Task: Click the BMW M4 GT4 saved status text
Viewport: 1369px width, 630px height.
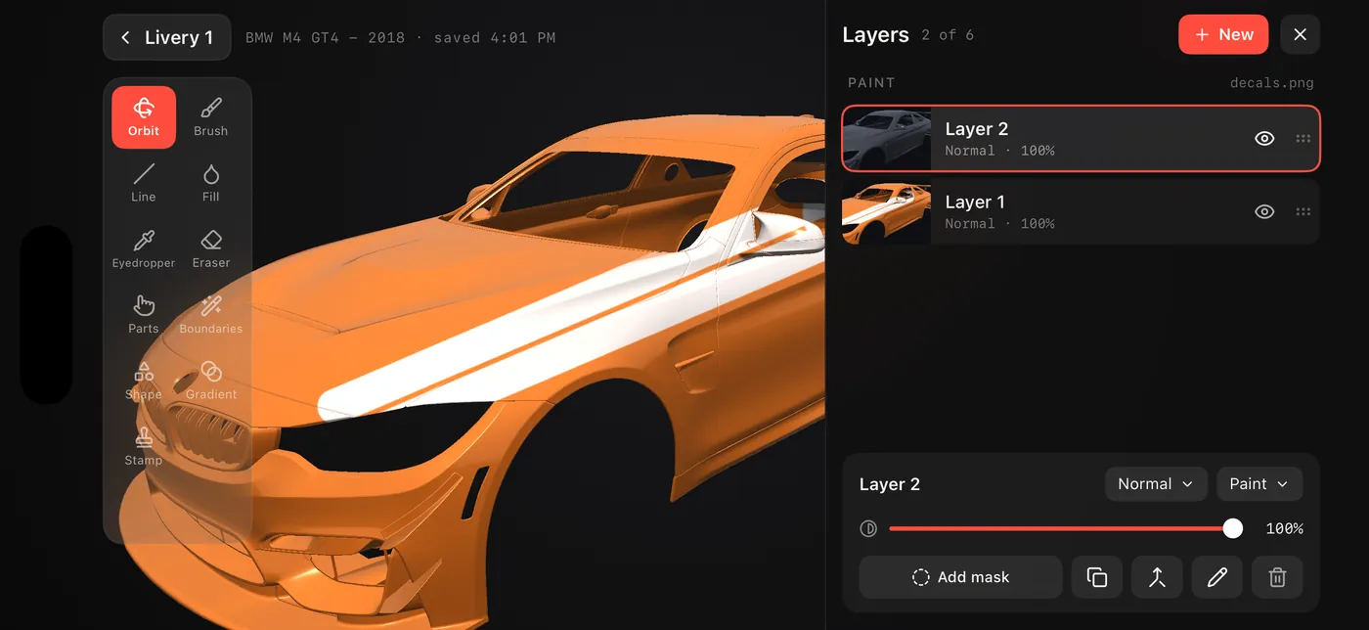Action: (x=400, y=38)
